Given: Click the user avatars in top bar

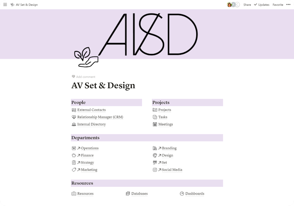Looking at the screenshot, I should pos(233,4).
